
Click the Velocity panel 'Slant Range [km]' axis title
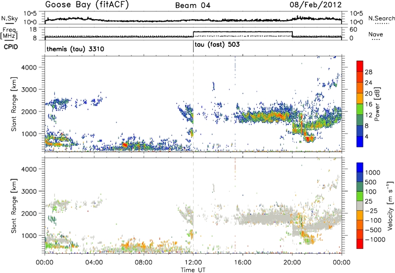point(14,205)
